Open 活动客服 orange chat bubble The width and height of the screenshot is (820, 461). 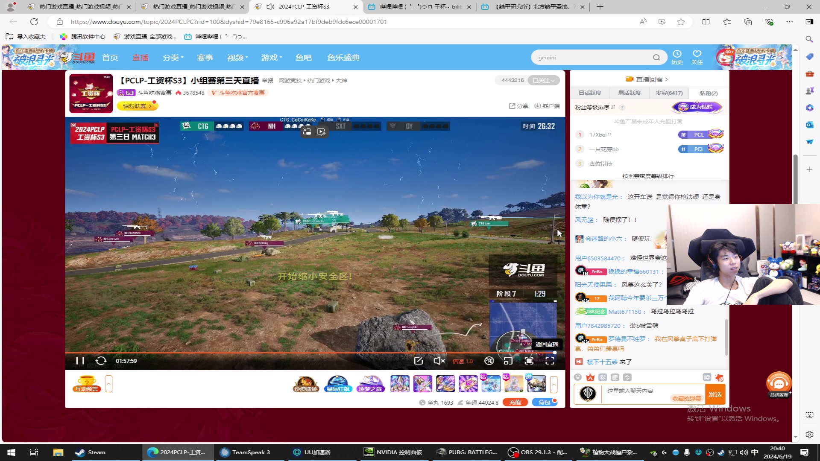click(x=779, y=384)
